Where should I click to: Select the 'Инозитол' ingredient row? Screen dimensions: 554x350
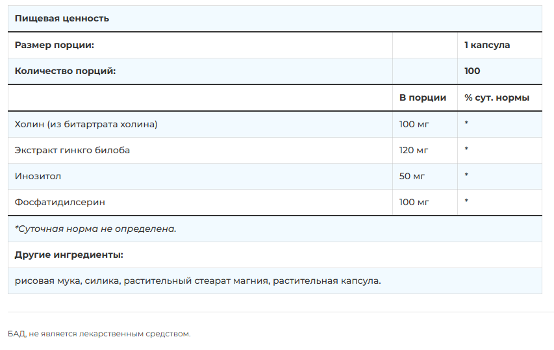coord(38,176)
